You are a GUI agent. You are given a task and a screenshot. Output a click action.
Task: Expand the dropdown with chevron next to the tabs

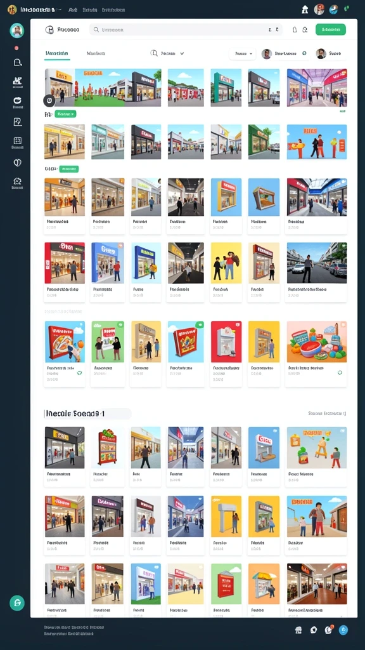167,53
